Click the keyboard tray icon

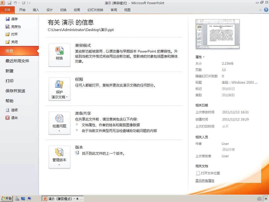(259, 199)
